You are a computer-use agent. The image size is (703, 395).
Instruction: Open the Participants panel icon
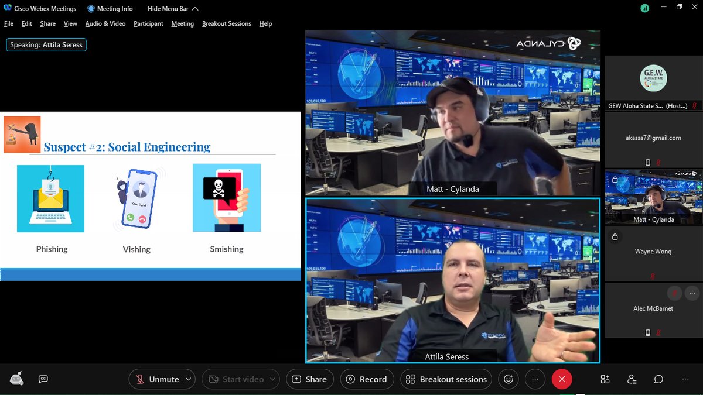click(632, 379)
